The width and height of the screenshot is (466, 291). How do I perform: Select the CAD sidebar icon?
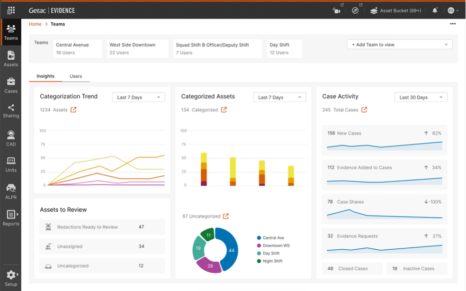10,138
